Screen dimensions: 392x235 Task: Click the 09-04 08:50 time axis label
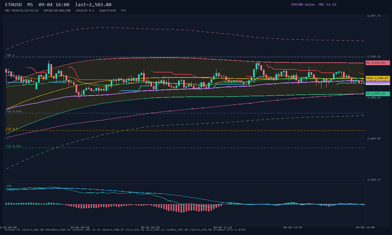pyautogui.click(x=150, y=227)
